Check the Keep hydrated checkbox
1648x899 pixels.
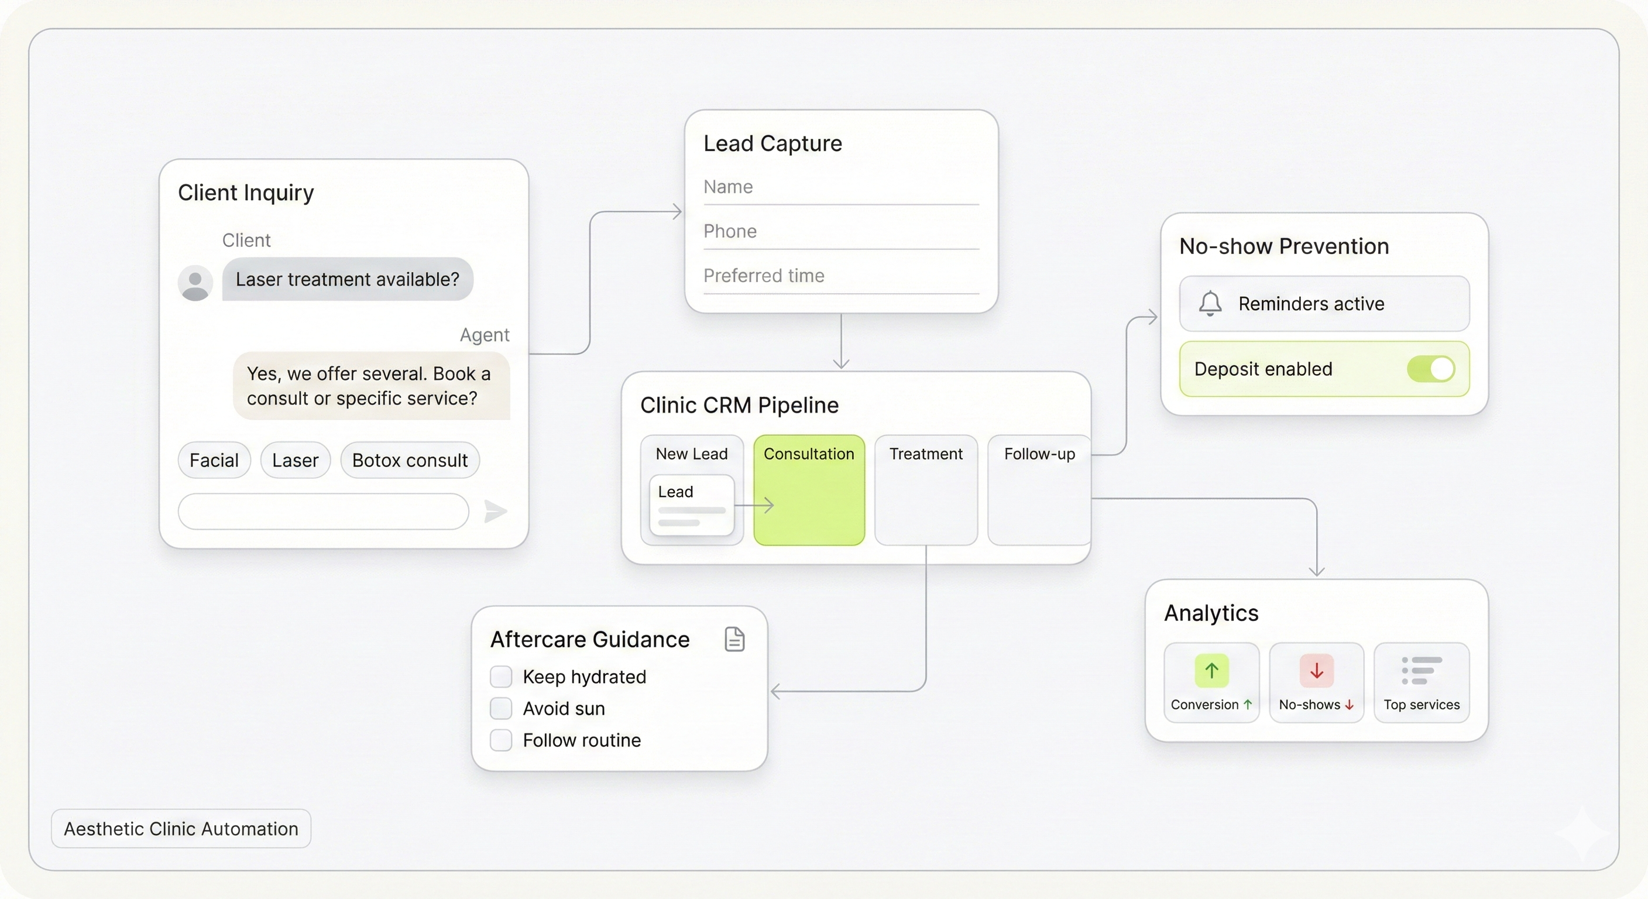(501, 677)
